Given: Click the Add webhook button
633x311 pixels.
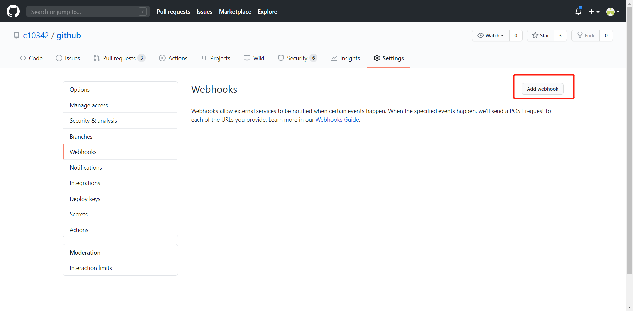Looking at the screenshot, I should 542,89.
